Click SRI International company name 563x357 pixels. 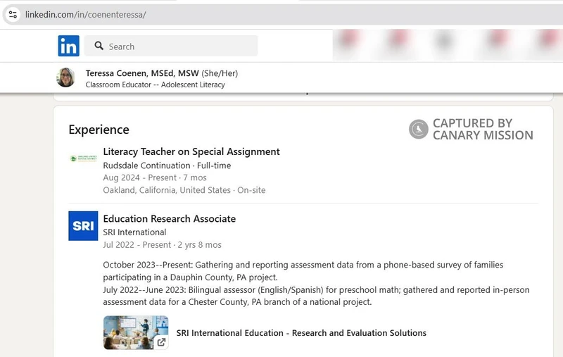click(134, 232)
